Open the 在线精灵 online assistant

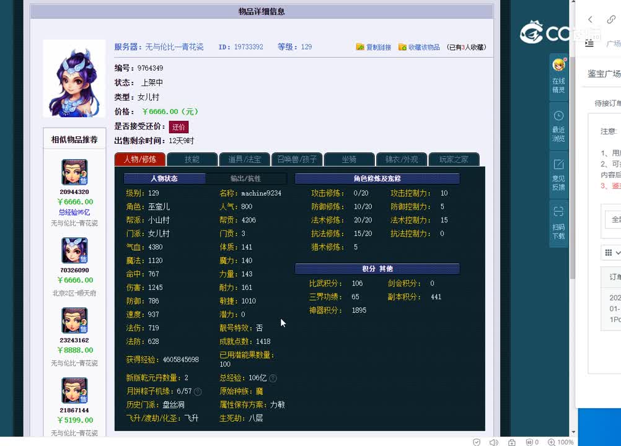tap(558, 76)
